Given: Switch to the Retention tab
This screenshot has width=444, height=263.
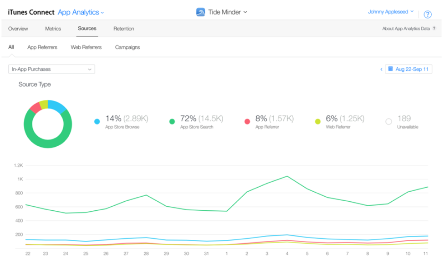Looking at the screenshot, I should click(x=124, y=29).
